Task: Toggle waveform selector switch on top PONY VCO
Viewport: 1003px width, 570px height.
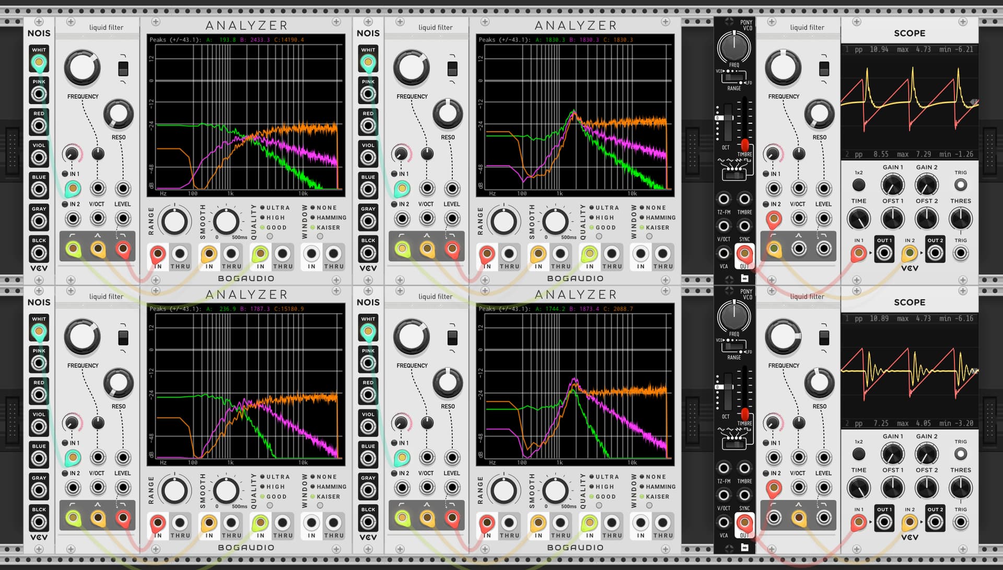Action: (x=734, y=175)
